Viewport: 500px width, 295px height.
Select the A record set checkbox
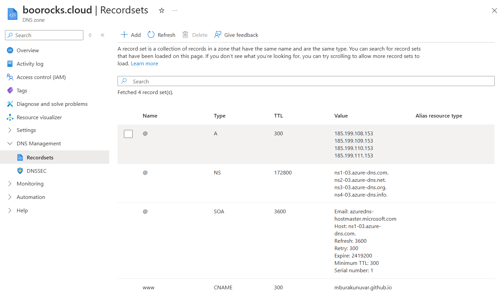128,134
